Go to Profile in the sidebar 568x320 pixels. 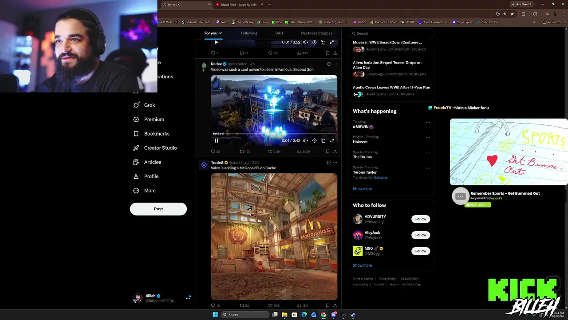(x=146, y=176)
